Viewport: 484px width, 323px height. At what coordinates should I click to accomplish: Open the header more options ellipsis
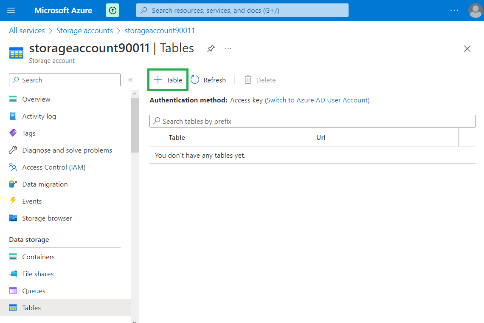(x=454, y=11)
